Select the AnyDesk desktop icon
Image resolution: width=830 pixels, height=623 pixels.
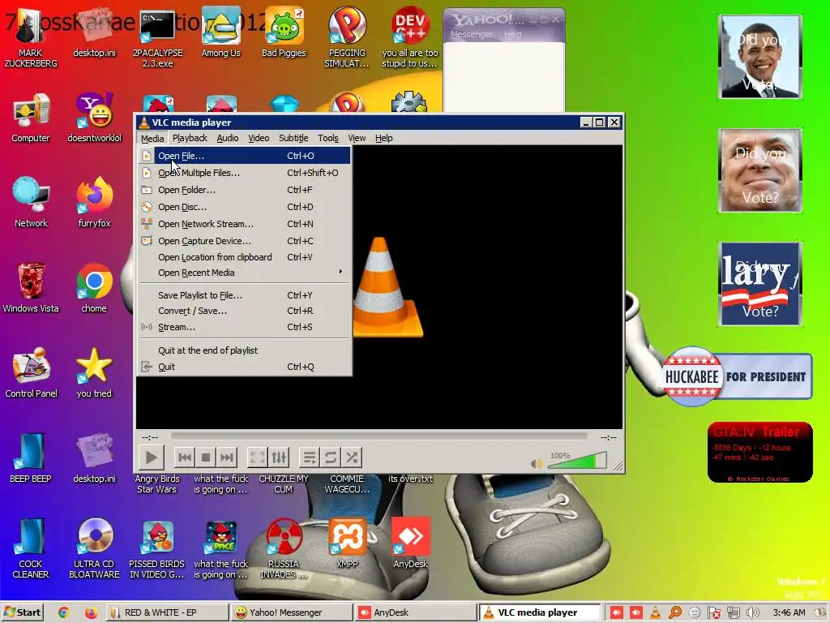pyautogui.click(x=410, y=544)
